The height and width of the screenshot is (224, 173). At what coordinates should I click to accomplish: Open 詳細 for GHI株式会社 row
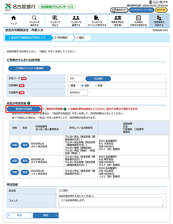pos(14,145)
